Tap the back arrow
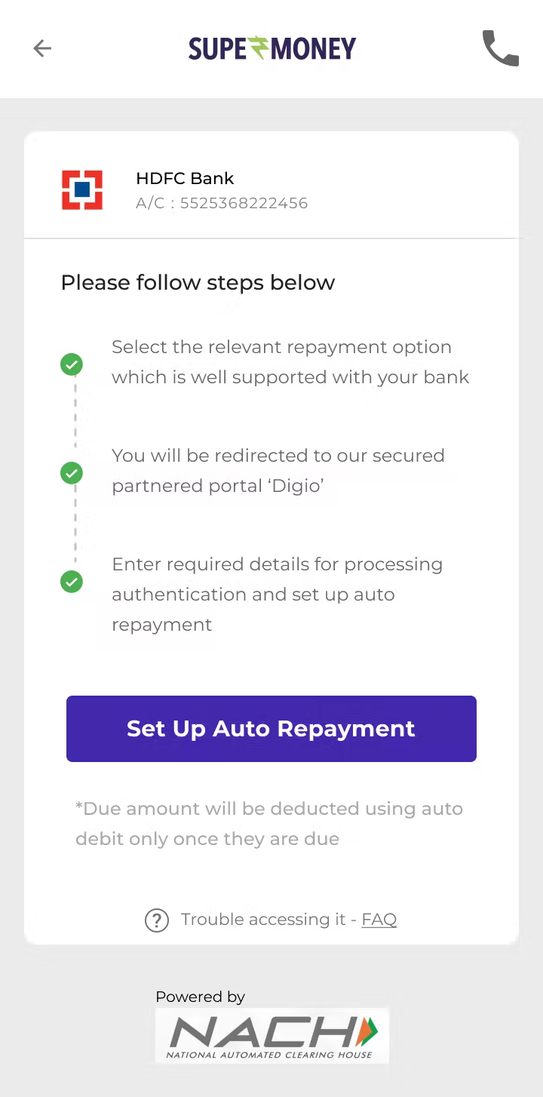Viewport: 543px width, 1097px height. coord(42,49)
